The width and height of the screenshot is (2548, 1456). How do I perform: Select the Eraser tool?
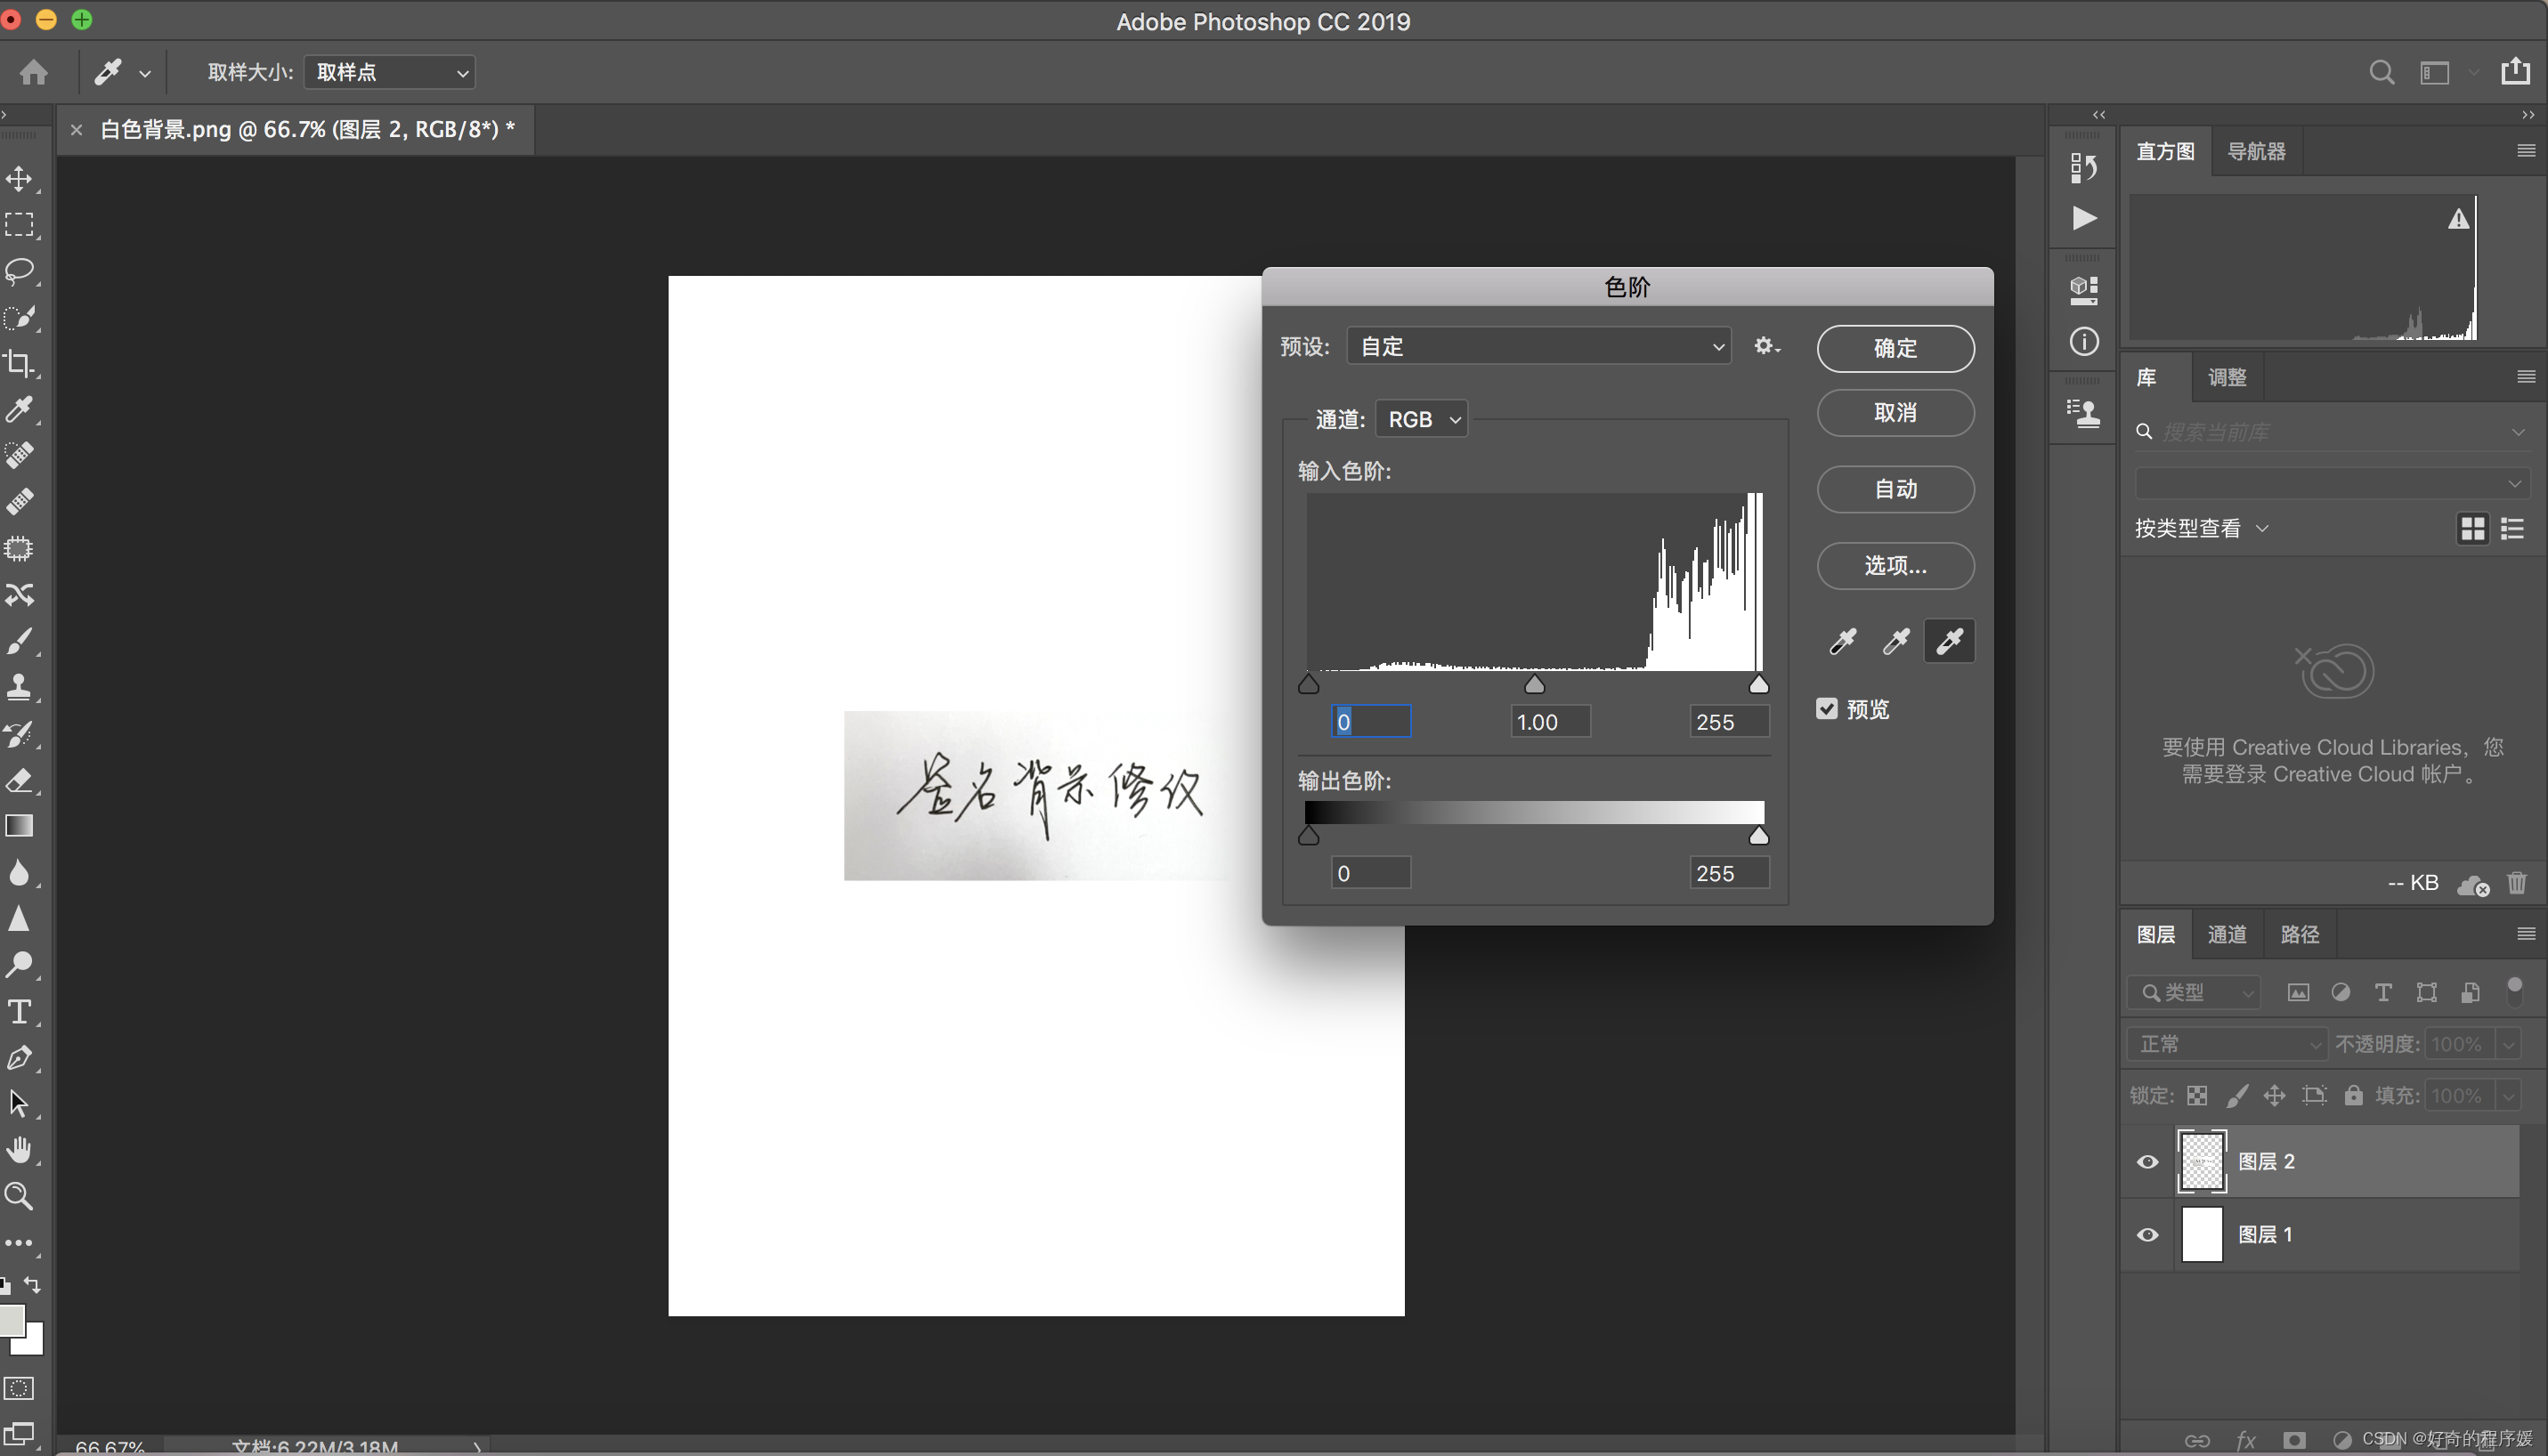coord(19,780)
